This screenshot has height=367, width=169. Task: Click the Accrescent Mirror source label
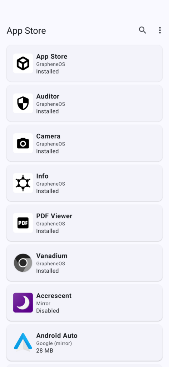[43, 304]
